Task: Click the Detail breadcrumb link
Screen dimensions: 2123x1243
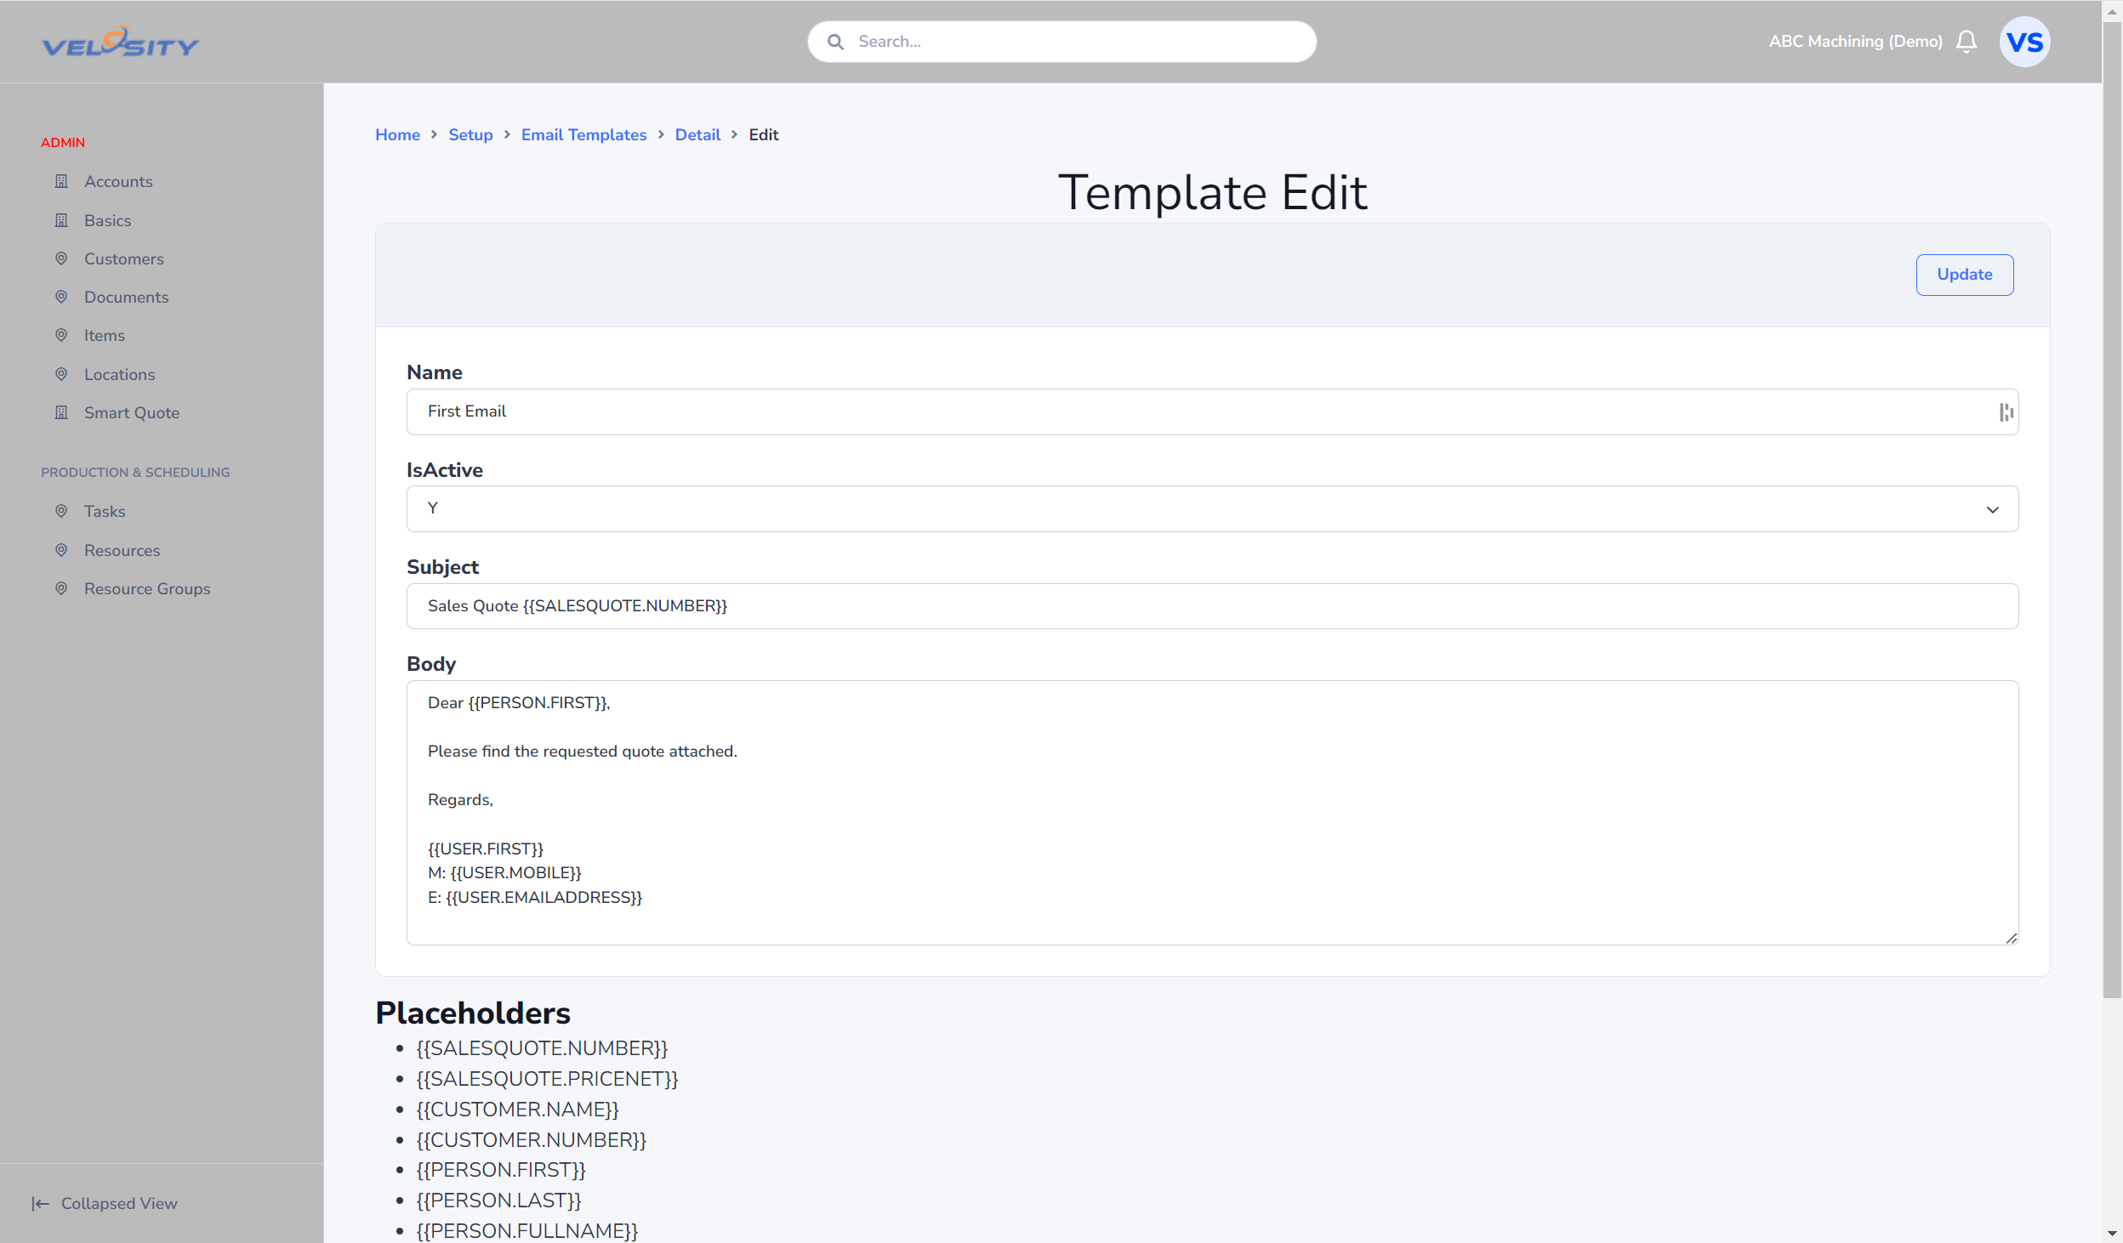Action: coord(697,134)
